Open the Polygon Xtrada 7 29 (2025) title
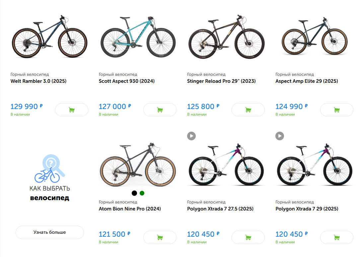 coord(307,209)
